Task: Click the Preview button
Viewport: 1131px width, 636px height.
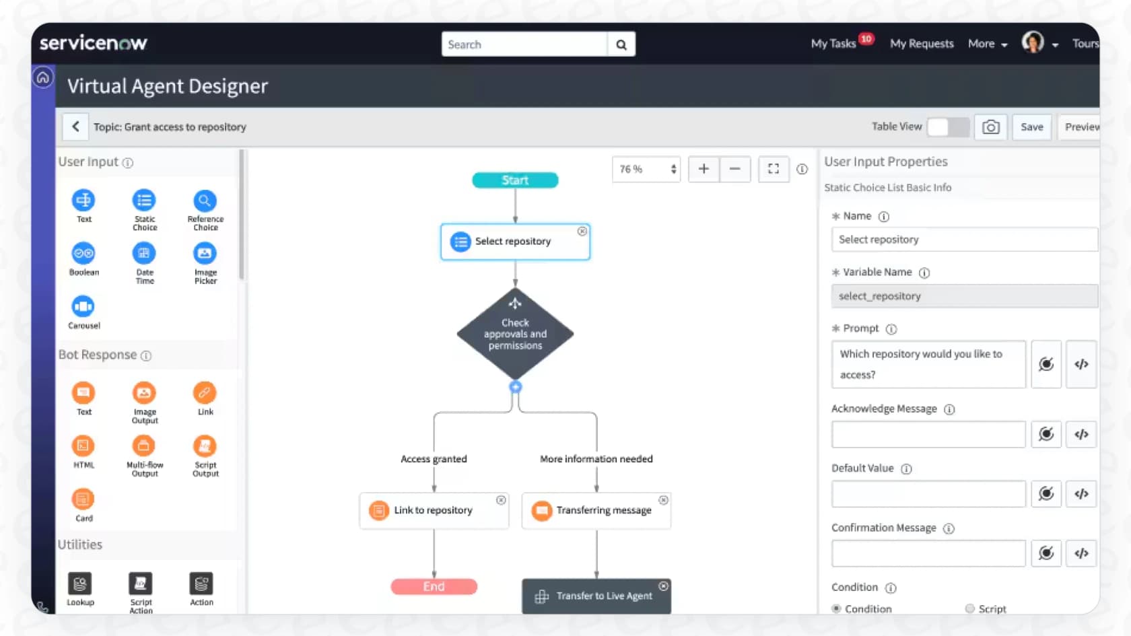Action: 1079,127
